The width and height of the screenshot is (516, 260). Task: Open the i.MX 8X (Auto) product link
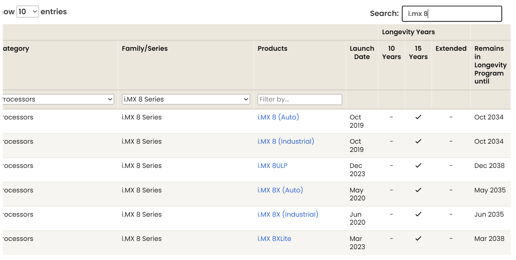(280, 190)
